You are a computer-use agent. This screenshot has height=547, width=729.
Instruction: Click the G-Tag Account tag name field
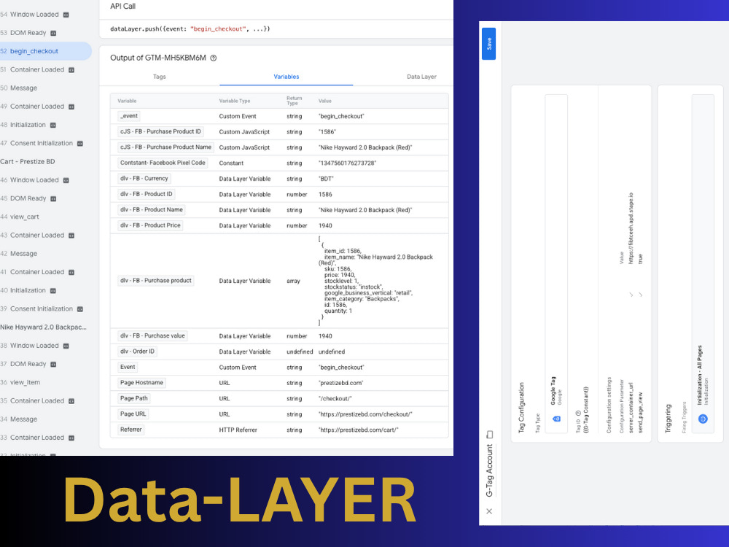(x=489, y=470)
